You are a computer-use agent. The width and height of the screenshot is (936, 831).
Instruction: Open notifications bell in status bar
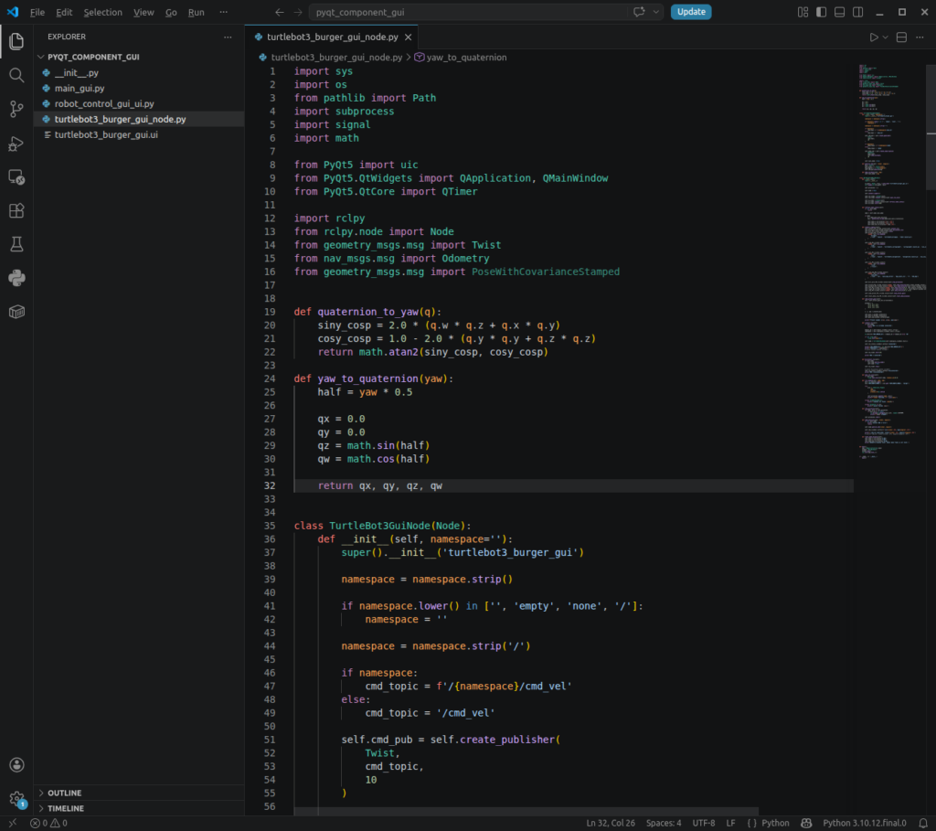[923, 824]
